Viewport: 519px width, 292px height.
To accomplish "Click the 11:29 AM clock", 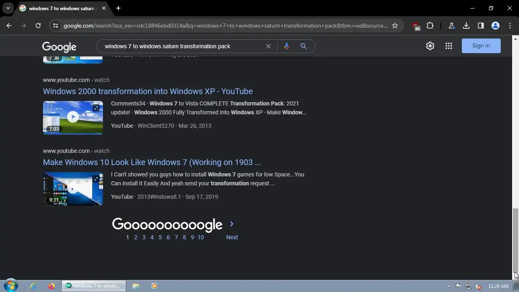I will (498, 286).
